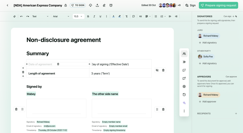
Task: Click the Mabey signature box
Action: (x=56, y=108)
